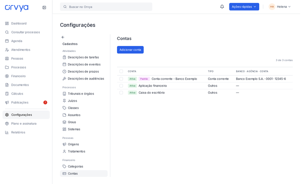
Task: Open Aplicação financeira account
Action: [153, 86]
